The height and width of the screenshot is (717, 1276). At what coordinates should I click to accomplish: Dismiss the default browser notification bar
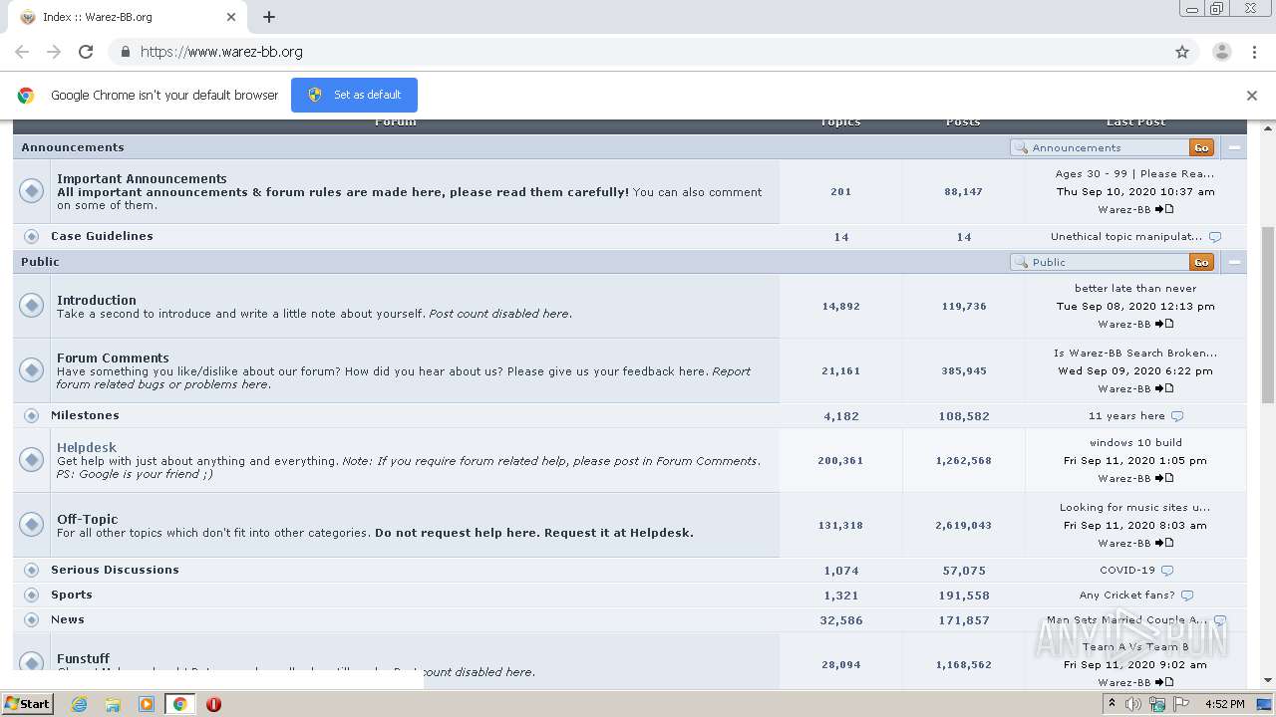tap(1252, 96)
